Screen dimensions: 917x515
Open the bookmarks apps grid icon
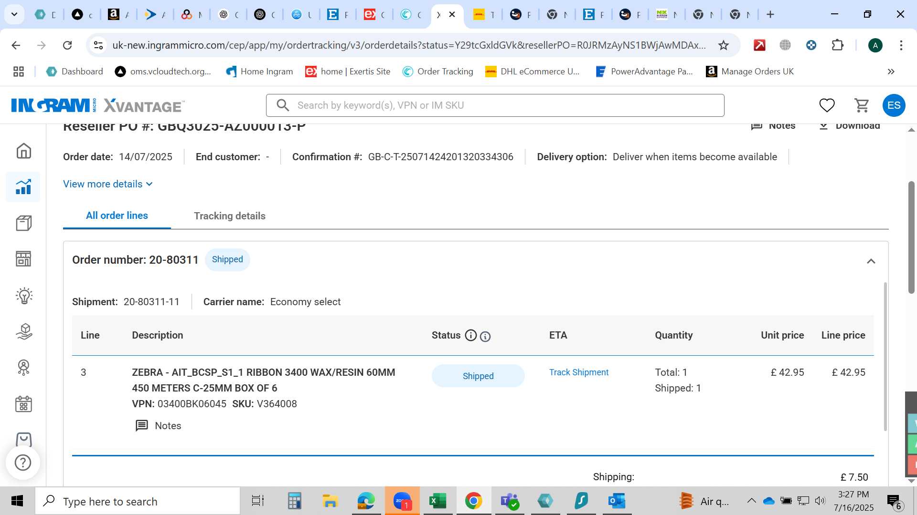pos(19,72)
